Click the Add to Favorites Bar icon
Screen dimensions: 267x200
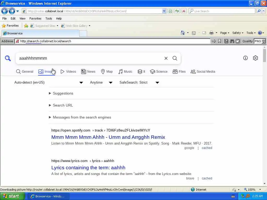click(26, 26)
